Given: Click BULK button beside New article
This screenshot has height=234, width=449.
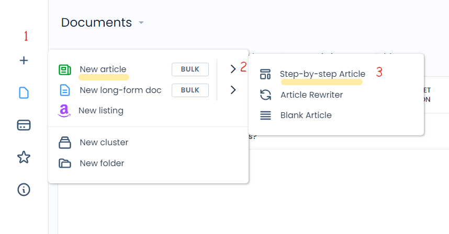Looking at the screenshot, I should pyautogui.click(x=190, y=69).
